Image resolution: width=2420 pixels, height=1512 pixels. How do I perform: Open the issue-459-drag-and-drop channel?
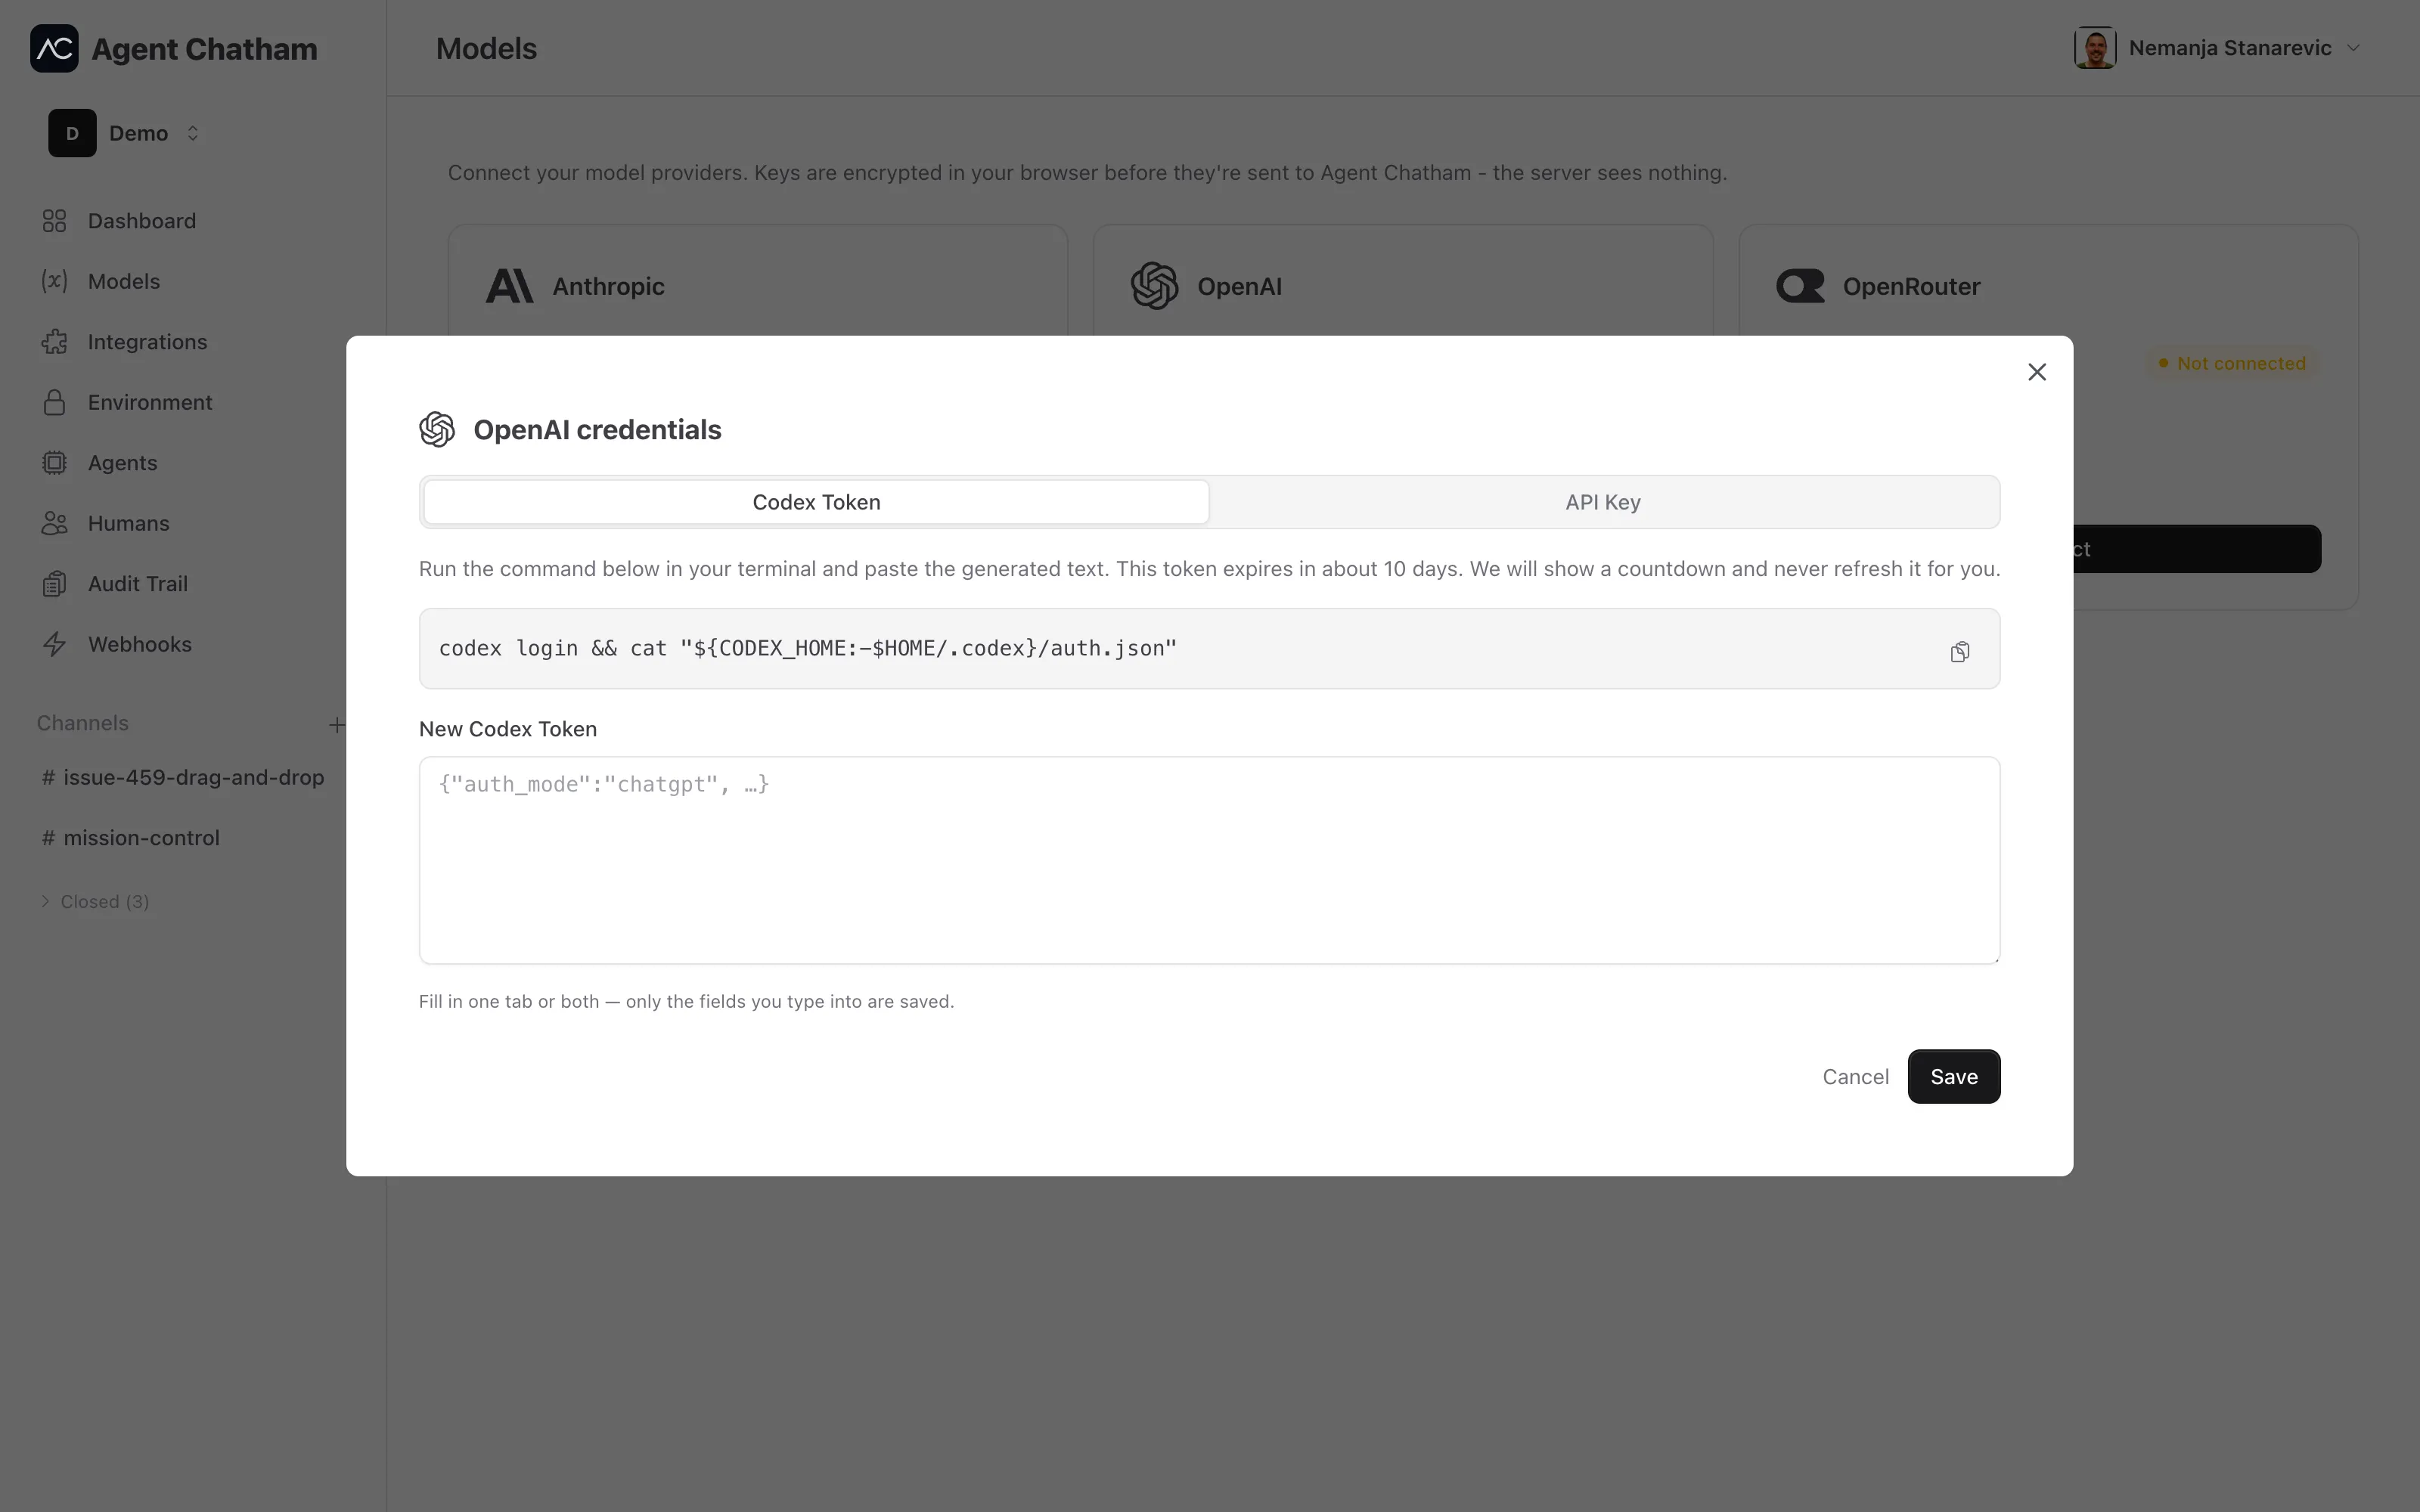click(183, 777)
